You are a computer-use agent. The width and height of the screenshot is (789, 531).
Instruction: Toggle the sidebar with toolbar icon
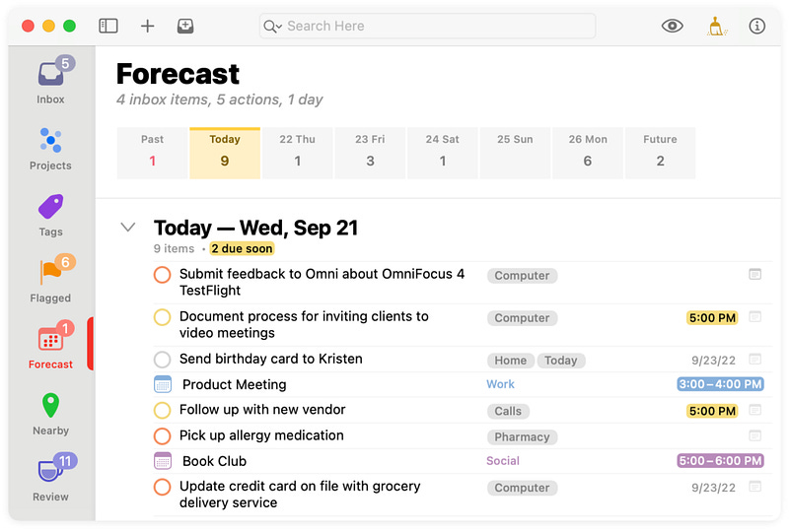(x=108, y=26)
